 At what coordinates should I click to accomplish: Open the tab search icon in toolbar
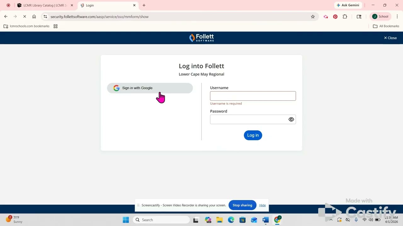tap(359, 17)
